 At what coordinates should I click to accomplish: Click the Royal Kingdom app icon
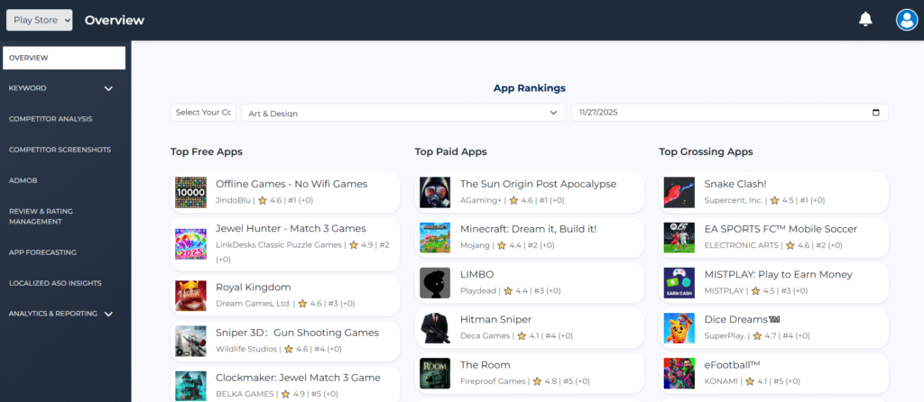[190, 295]
